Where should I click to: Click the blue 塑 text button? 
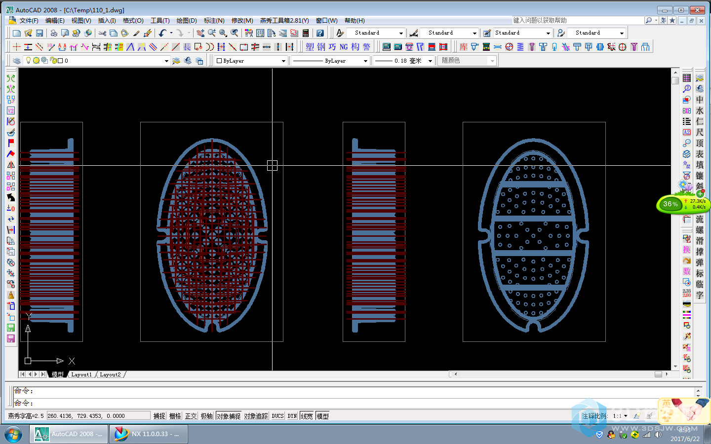point(310,47)
